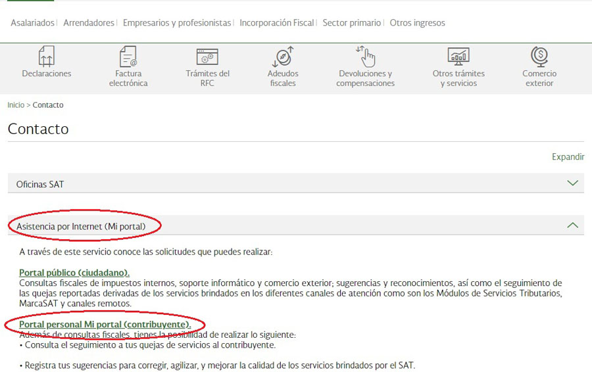This screenshot has width=592, height=372.
Task: Click paragraph starting 'Consultas fiscales de impuestos internos'
Action: click(291, 293)
